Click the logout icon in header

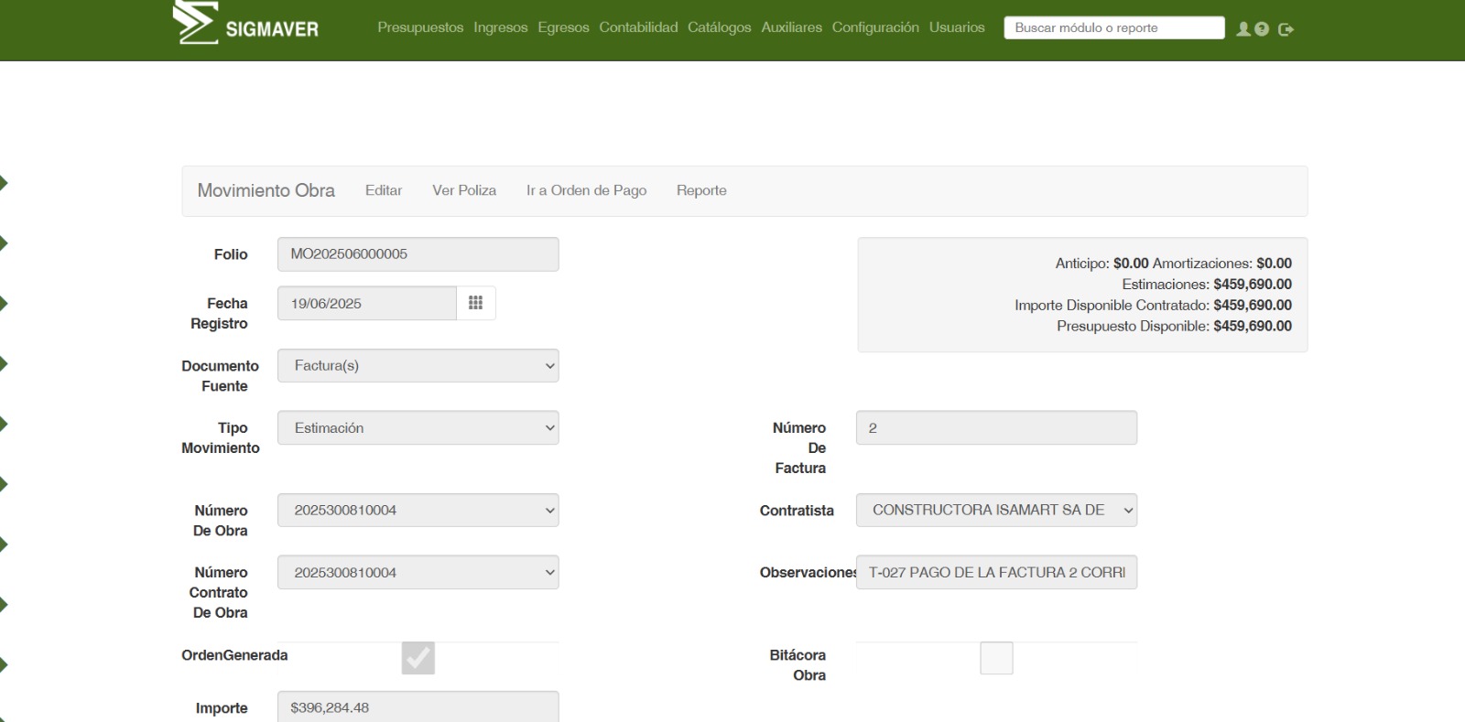[x=1286, y=29]
